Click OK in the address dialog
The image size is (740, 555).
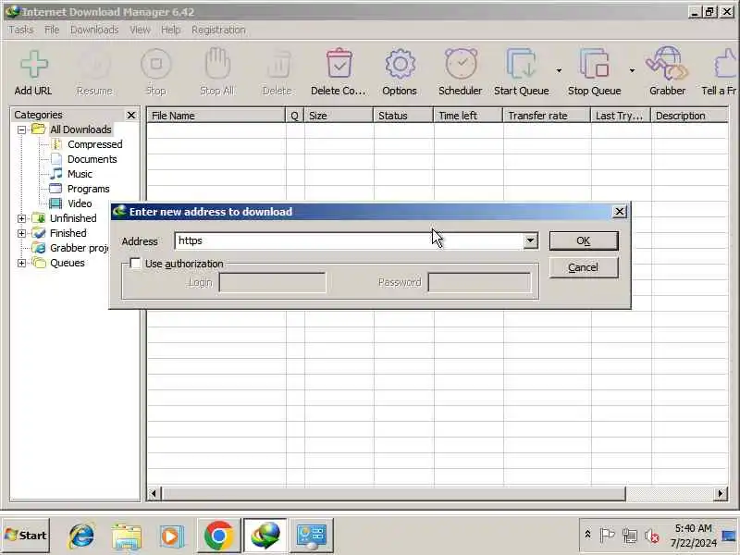point(584,240)
